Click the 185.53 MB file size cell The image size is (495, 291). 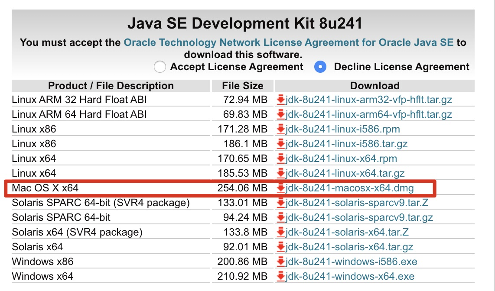coord(242,173)
